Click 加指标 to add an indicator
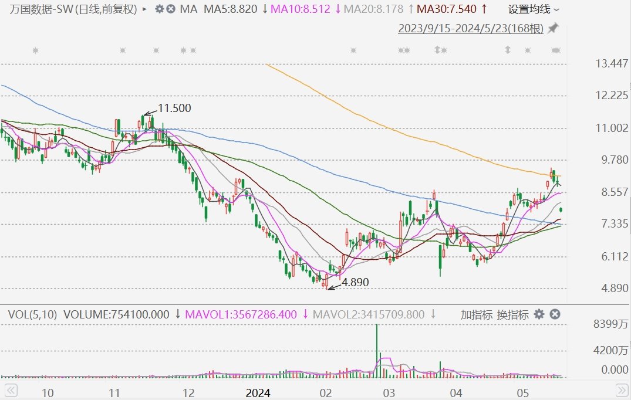This screenshot has width=631, height=400. click(x=477, y=314)
